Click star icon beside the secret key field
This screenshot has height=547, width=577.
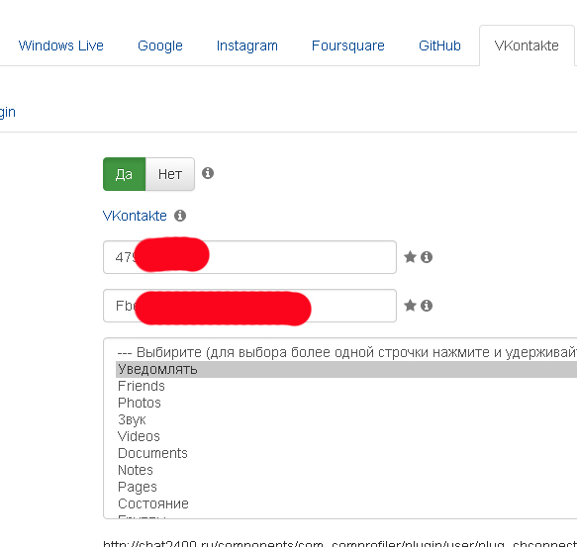click(410, 306)
